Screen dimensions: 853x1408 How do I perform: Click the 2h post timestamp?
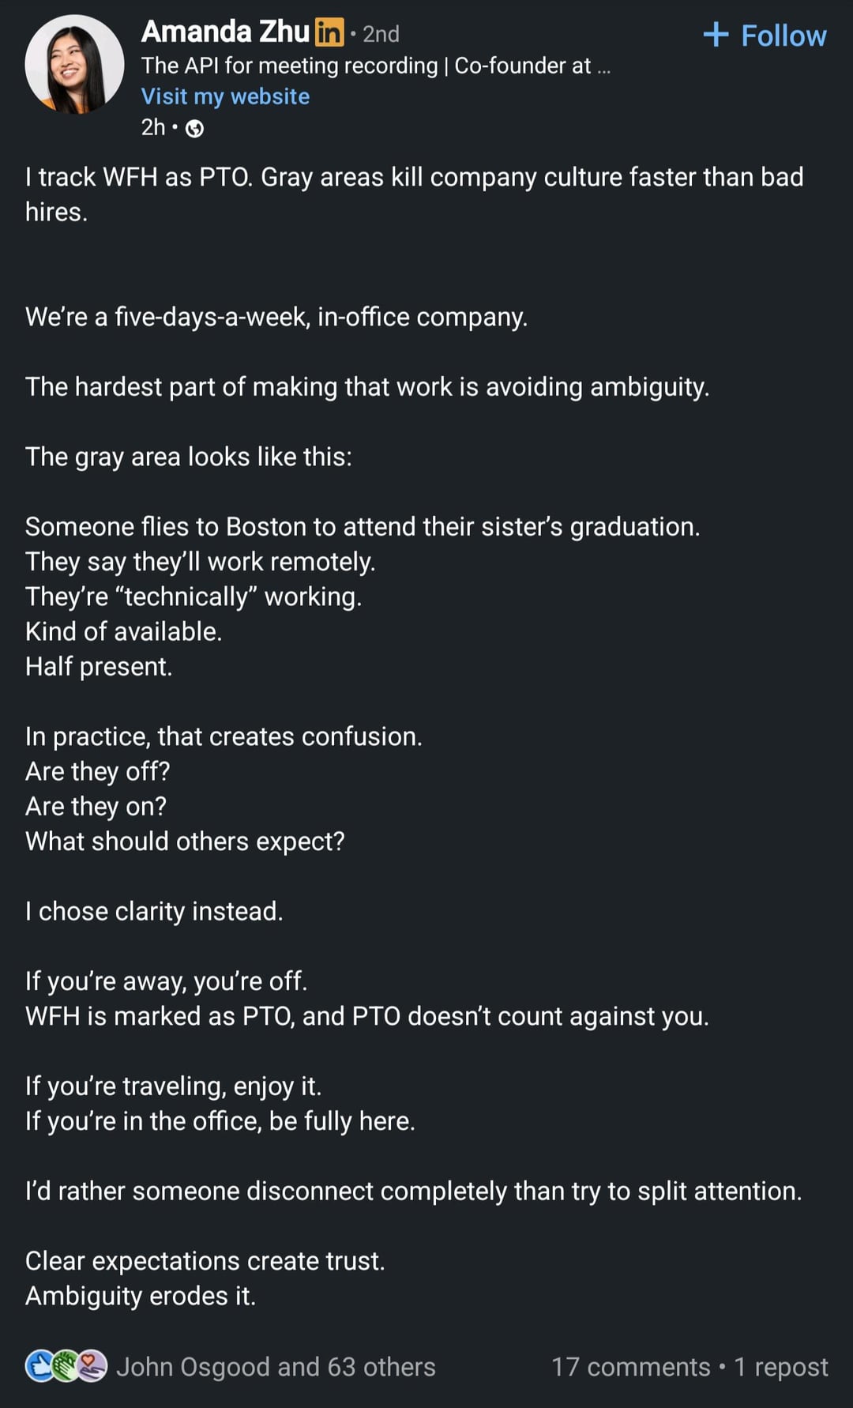[x=153, y=127]
